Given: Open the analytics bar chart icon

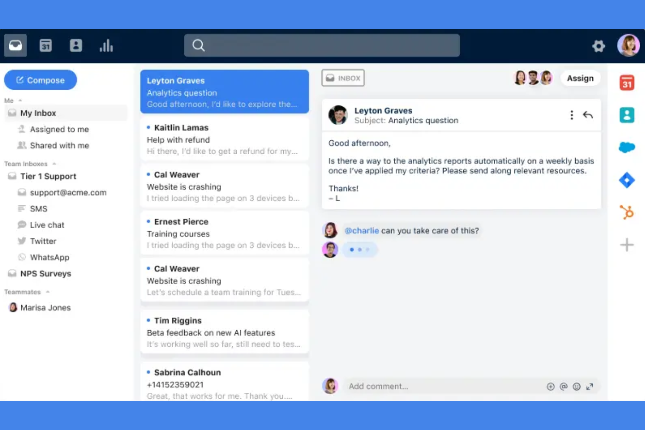Looking at the screenshot, I should point(106,45).
